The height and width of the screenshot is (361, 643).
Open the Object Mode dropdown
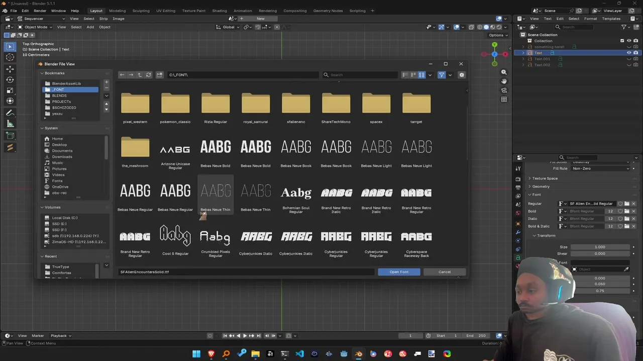pyautogui.click(x=35, y=27)
